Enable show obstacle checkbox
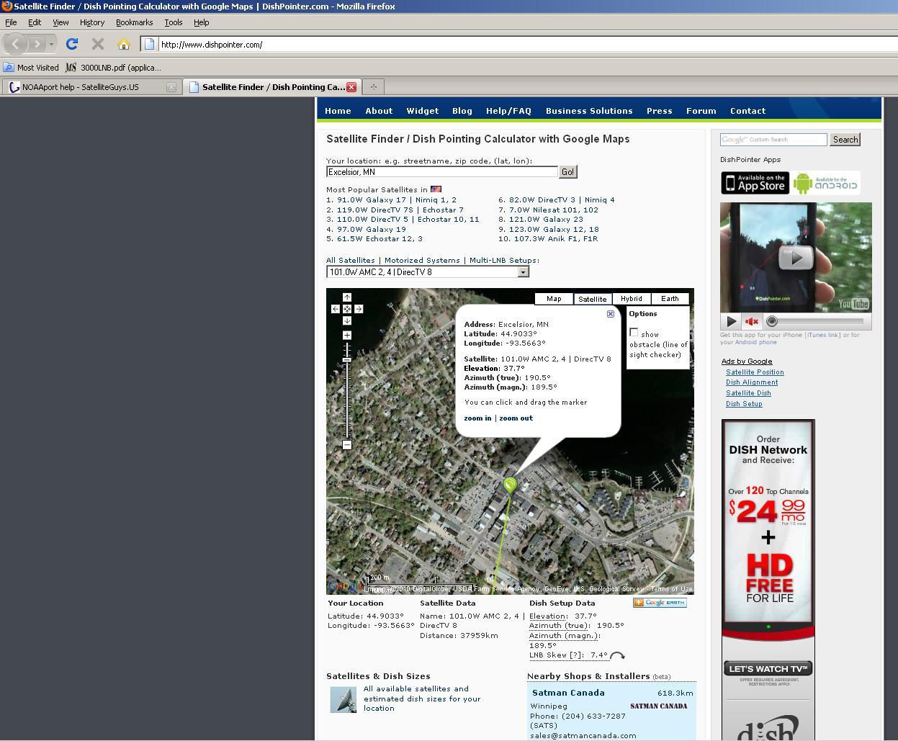 pyautogui.click(x=634, y=332)
